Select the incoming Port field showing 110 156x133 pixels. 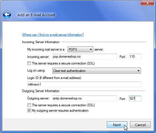click(135, 57)
